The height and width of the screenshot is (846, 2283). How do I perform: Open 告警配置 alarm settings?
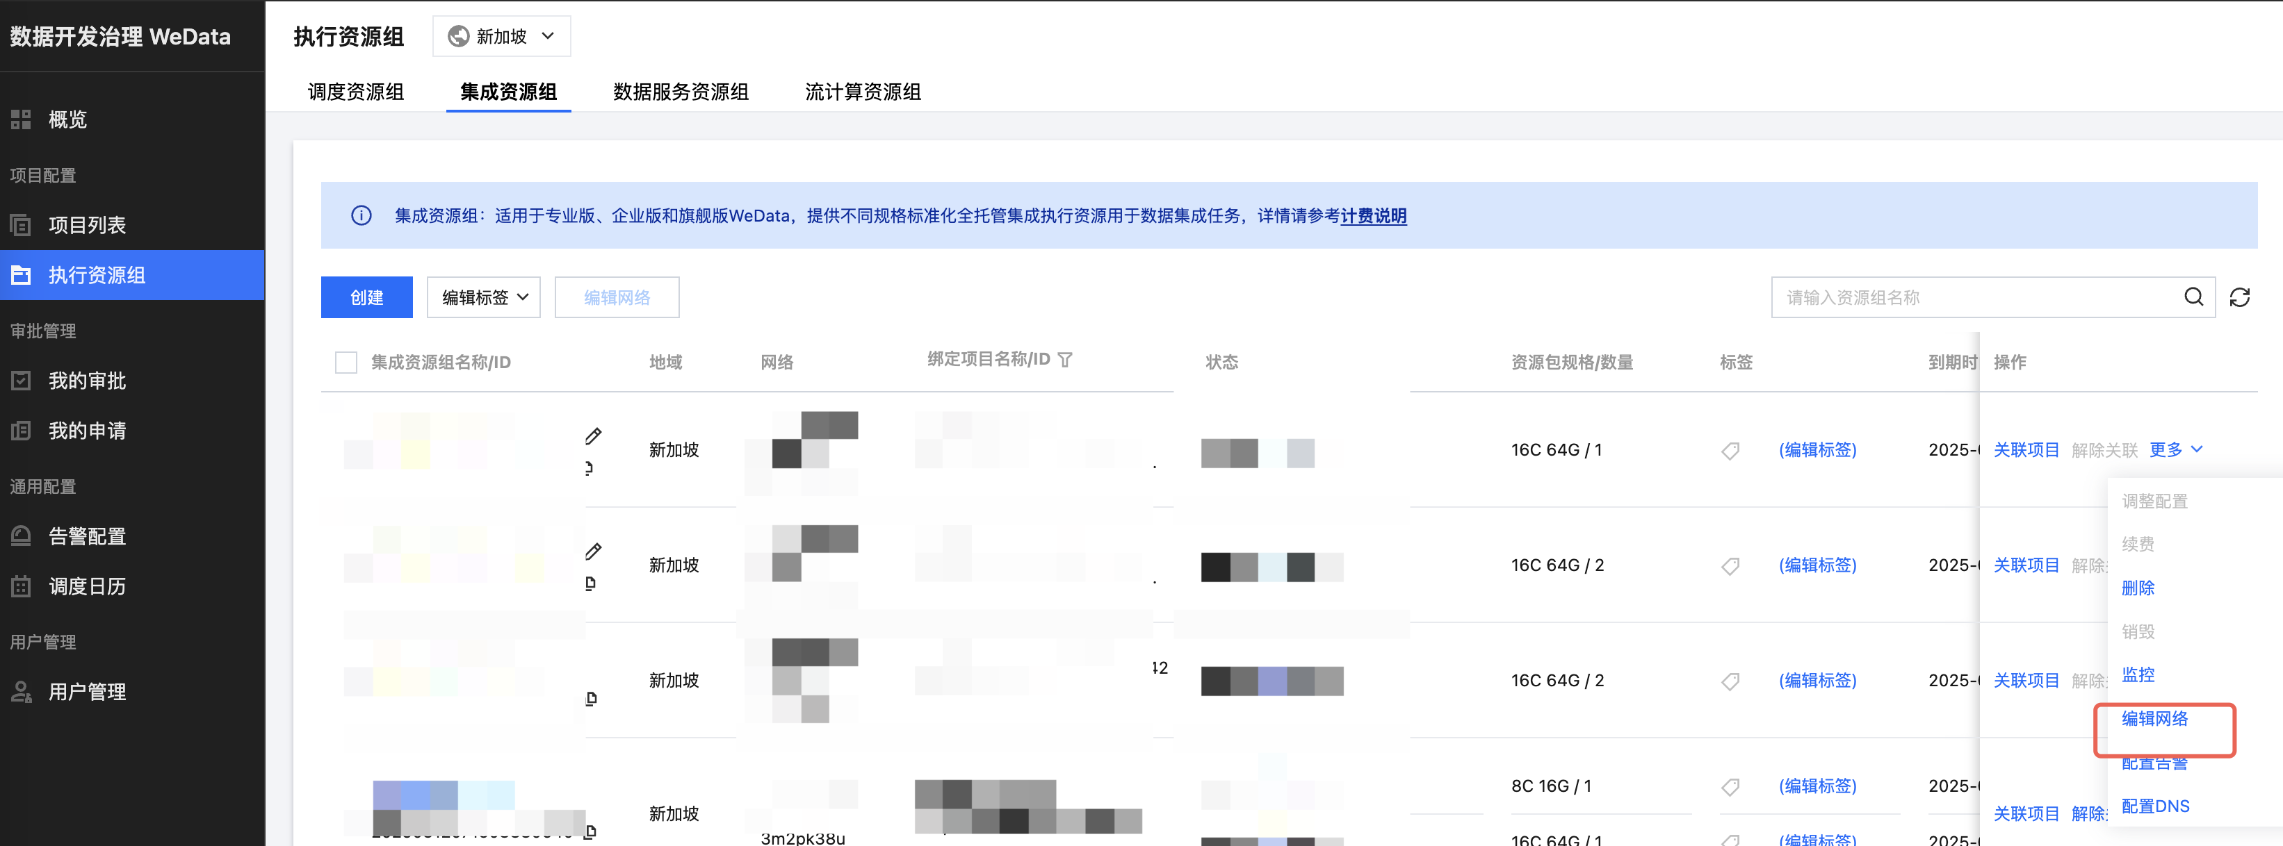coord(87,536)
